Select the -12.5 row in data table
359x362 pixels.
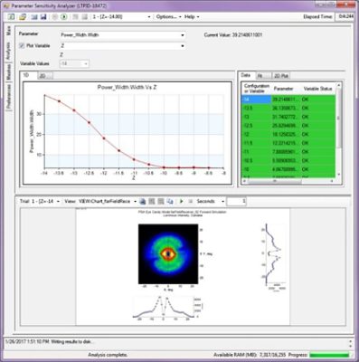[288, 126]
